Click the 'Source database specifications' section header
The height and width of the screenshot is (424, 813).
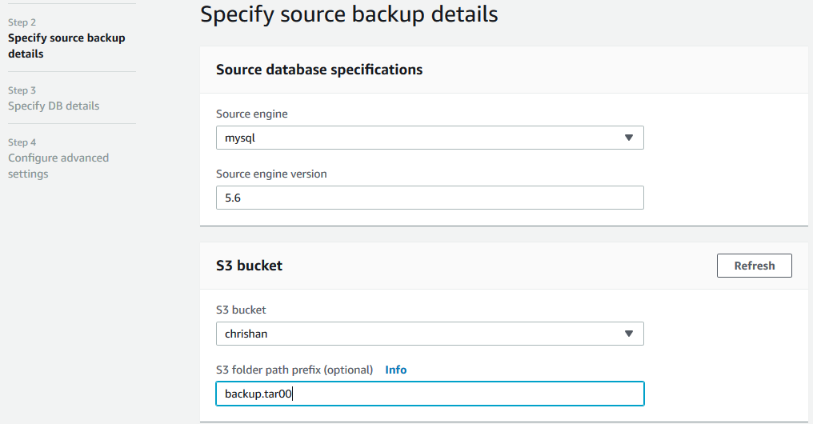click(319, 70)
